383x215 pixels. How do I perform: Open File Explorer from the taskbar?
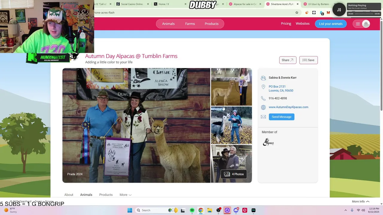point(209,210)
